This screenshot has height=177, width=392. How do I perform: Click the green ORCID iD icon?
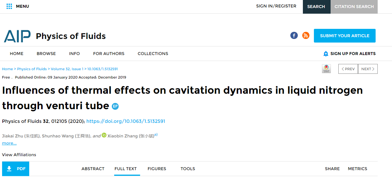104,135
